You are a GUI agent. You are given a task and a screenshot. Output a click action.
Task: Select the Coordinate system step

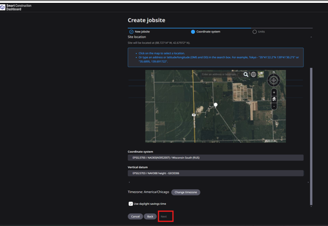tap(205, 31)
